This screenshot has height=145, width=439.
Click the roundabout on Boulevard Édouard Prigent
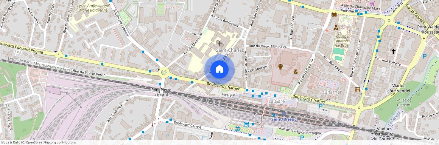(58, 54)
